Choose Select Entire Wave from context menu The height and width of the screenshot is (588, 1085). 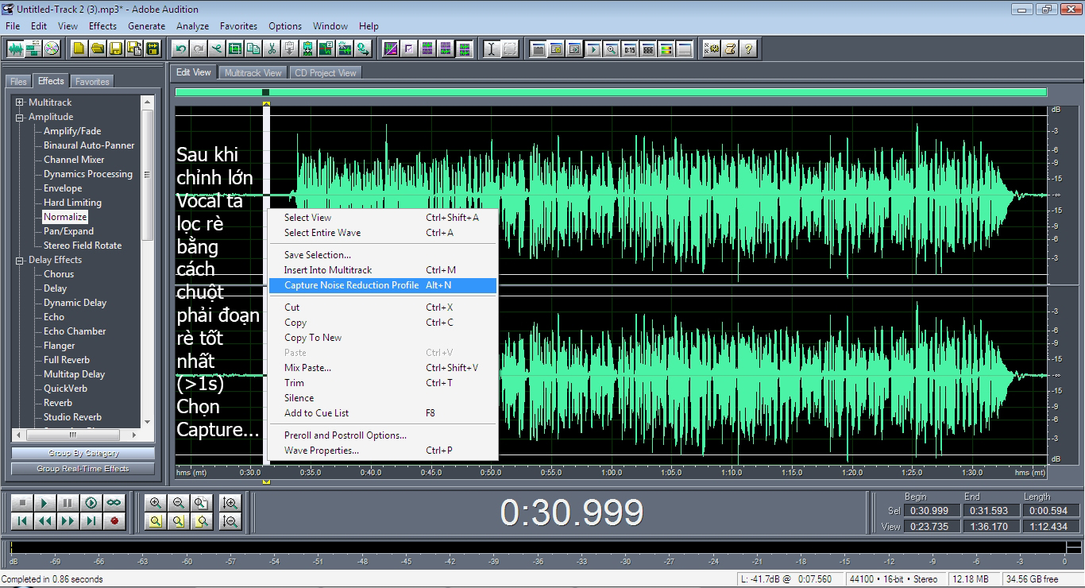(x=381, y=233)
